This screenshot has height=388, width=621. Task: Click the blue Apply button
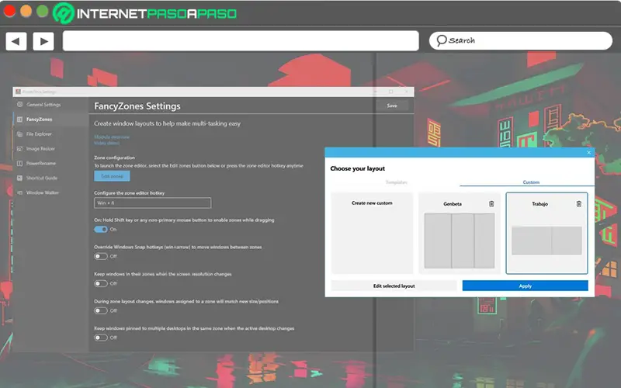[526, 286]
